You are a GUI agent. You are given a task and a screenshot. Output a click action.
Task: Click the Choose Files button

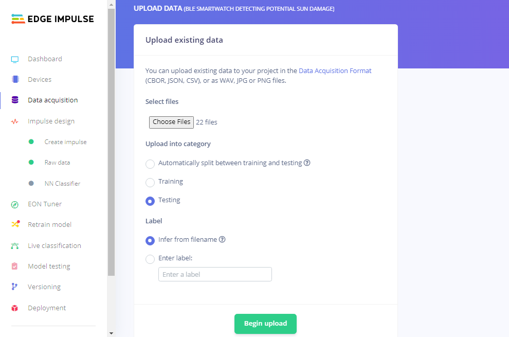point(171,122)
